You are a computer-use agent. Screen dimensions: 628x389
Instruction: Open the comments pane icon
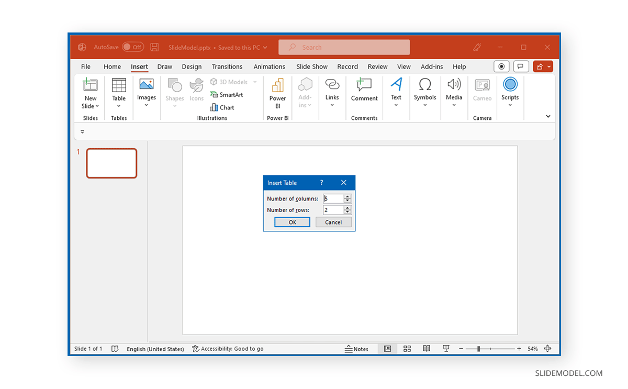point(521,66)
